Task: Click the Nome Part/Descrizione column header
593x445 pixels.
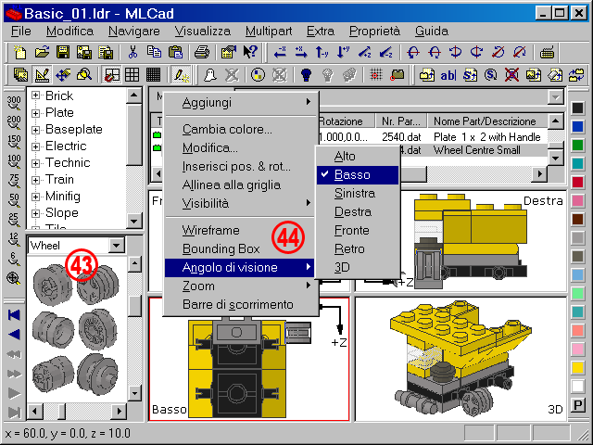Action: click(x=487, y=121)
